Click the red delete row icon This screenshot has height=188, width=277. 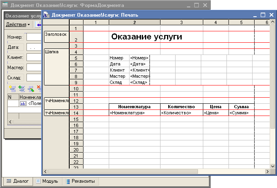39,88
